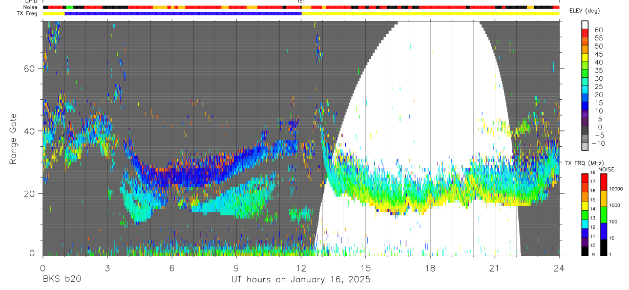Select NOISE black segment between 1 and 10
This screenshot has width=629, height=290.
[x=603, y=247]
